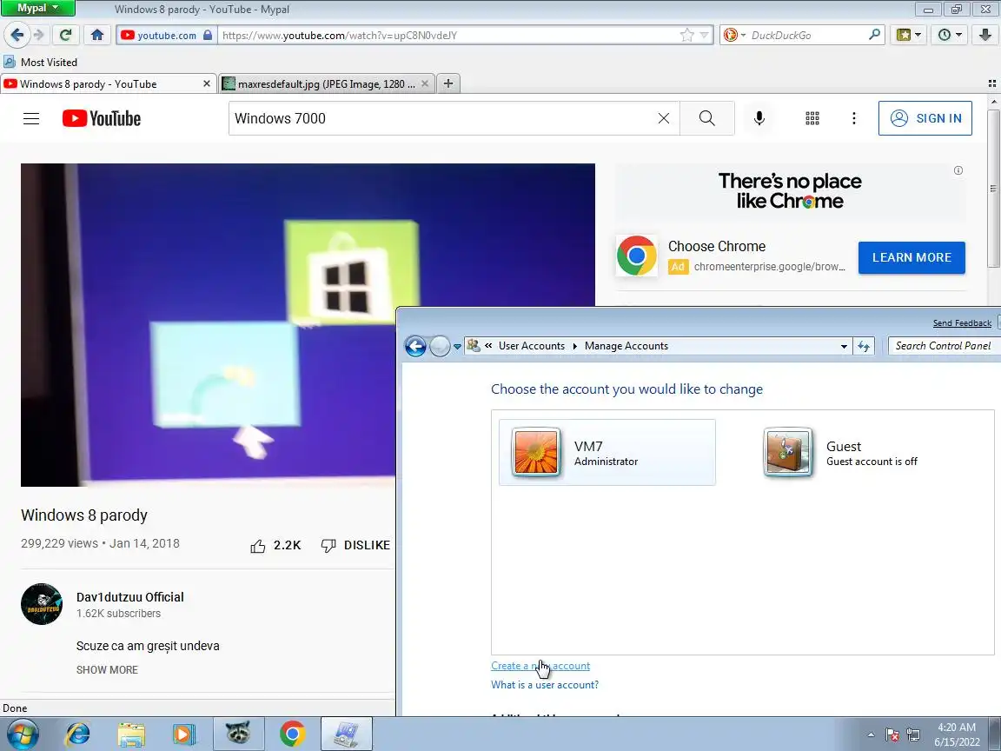Go to the YouTube home logo
This screenshot has width=1001, height=751.
point(102,118)
